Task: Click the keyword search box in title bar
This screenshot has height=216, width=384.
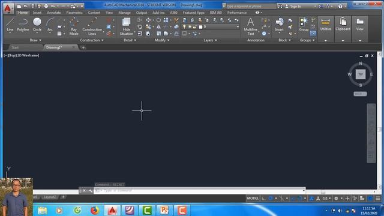Action: coord(251,6)
